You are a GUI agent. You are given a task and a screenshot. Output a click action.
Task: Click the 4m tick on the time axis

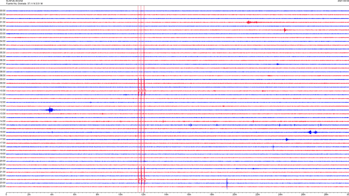[x=52, y=195]
